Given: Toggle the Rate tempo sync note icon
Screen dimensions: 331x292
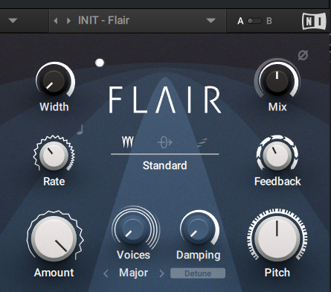Looking at the screenshot, I should click(x=80, y=130).
